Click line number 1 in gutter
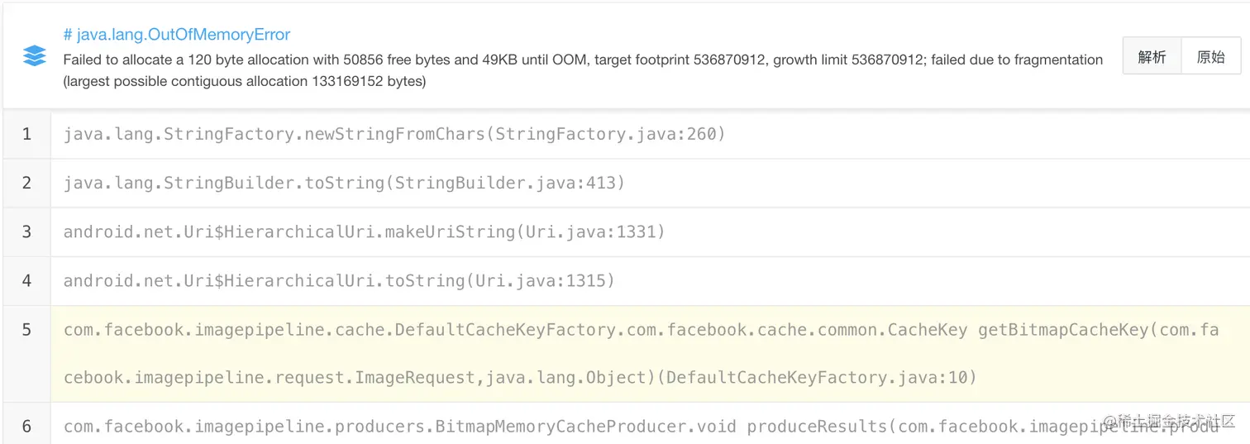1250x444 pixels. click(x=26, y=134)
